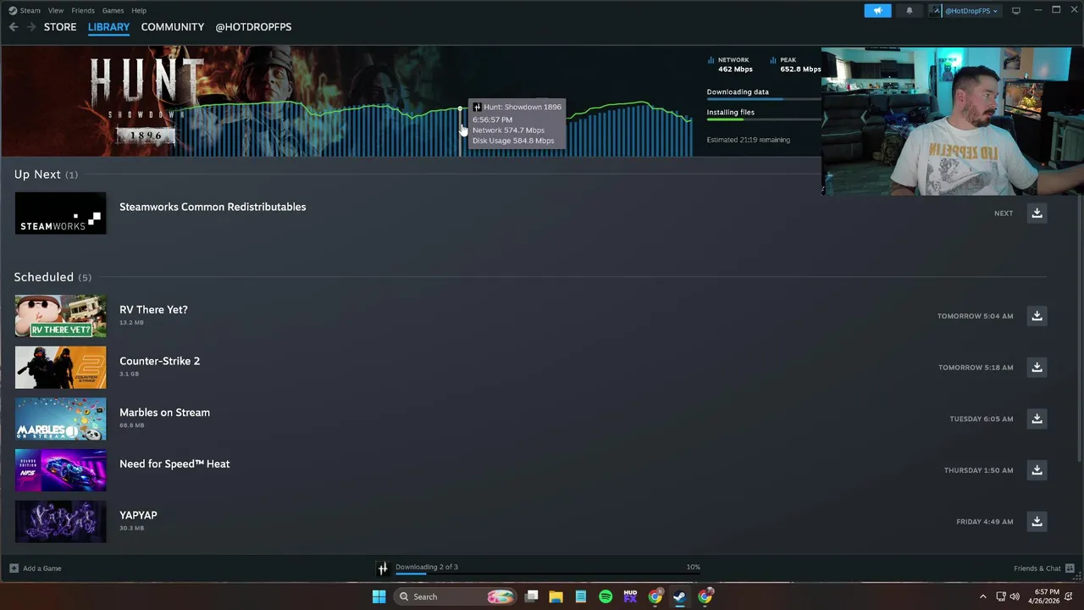This screenshot has width=1084, height=610.
Task: Open the Friends menu
Action: click(83, 10)
